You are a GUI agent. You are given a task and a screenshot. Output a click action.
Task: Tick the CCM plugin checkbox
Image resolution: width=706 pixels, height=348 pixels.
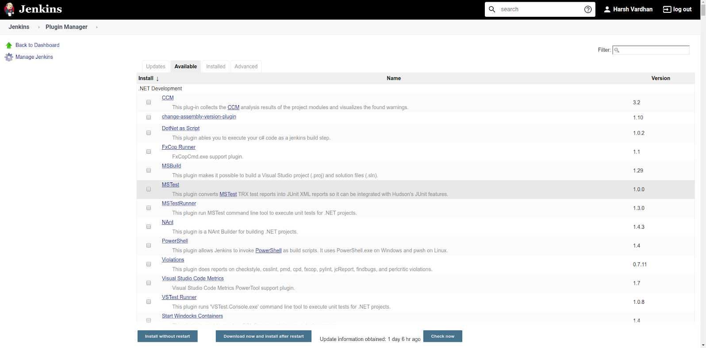coord(149,102)
